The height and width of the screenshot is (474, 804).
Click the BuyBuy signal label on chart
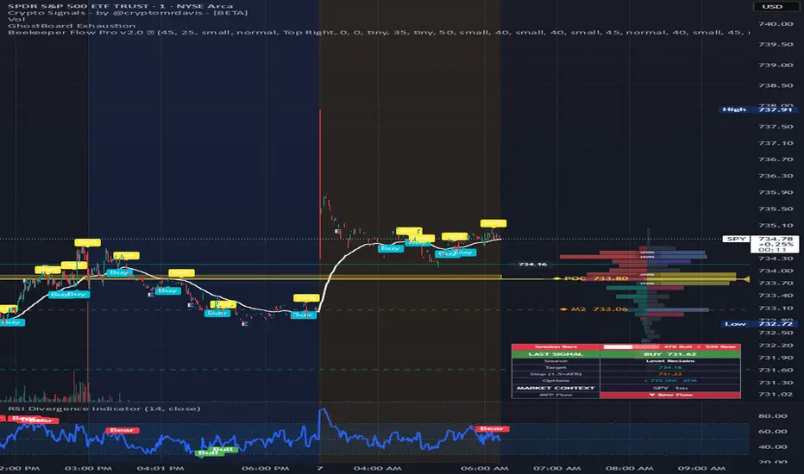[69, 294]
